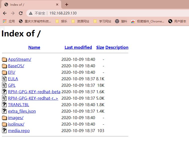Open the TRANS.TBL file link

pos(18,105)
